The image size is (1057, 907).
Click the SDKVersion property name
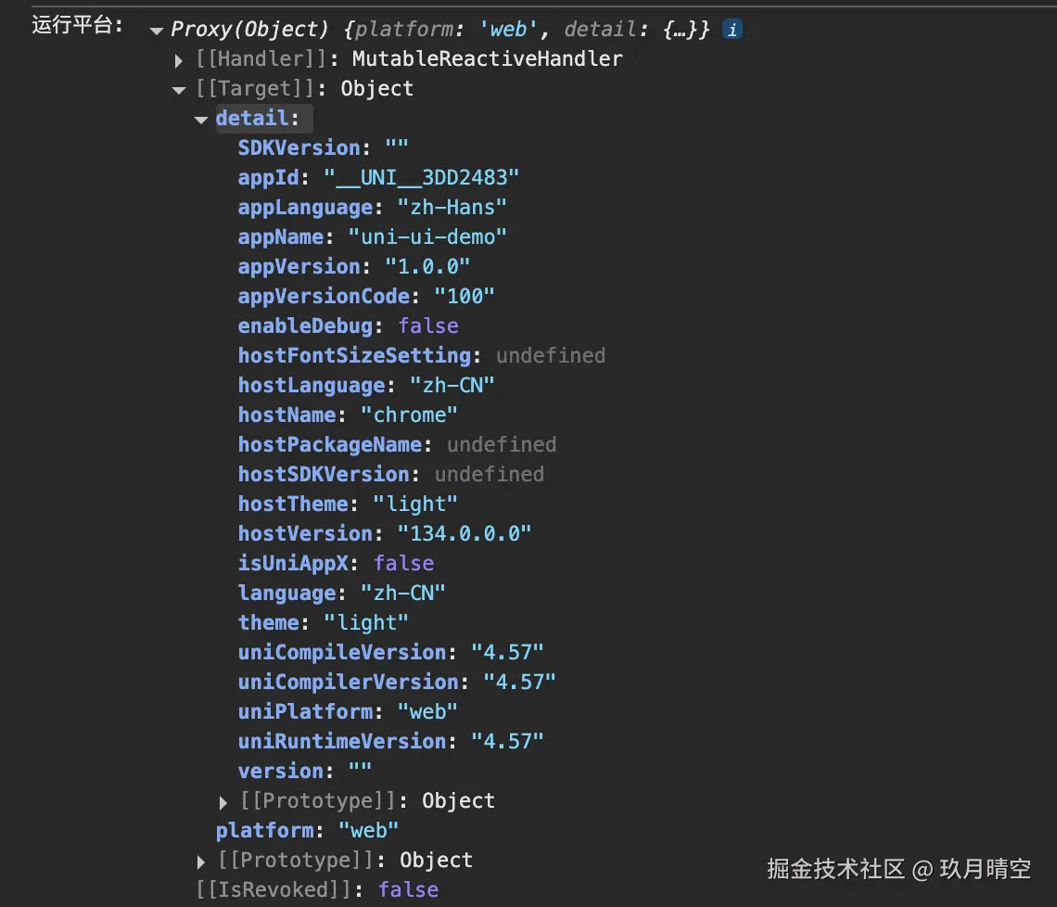point(299,147)
